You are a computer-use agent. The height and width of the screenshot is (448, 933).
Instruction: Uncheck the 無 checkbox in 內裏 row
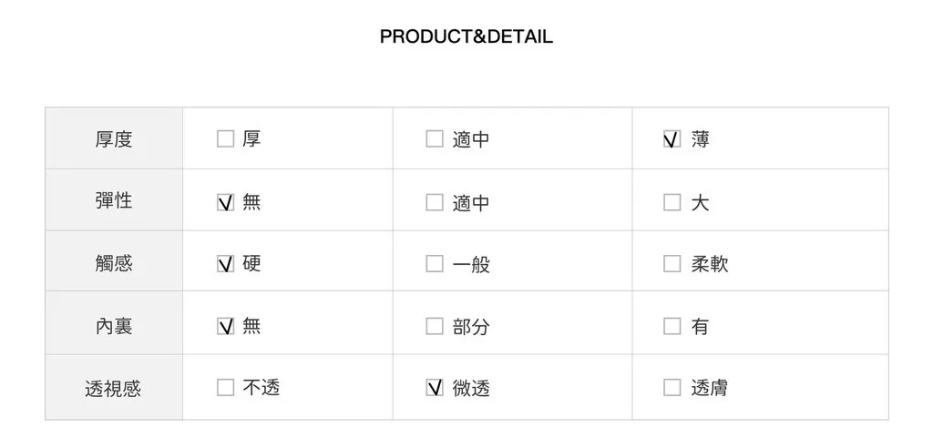tap(225, 326)
